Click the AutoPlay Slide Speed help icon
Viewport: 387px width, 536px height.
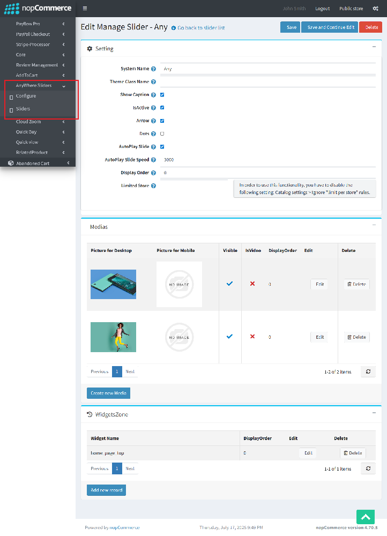(x=153, y=160)
